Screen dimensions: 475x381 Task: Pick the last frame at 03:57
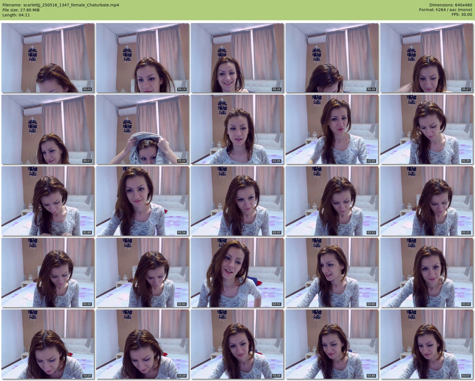click(427, 344)
